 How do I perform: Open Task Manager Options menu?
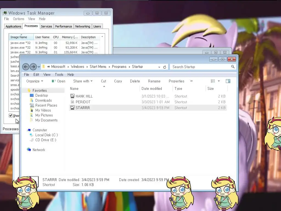[18, 19]
